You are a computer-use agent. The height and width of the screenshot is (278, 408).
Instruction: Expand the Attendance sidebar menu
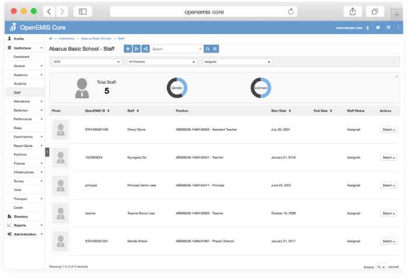[x=25, y=101]
